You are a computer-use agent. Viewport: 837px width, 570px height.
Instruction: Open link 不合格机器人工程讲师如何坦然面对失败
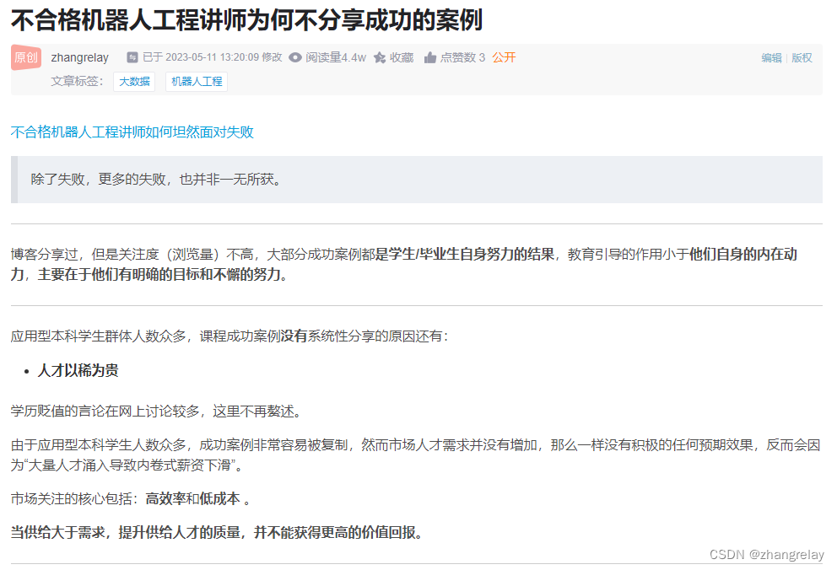(x=132, y=132)
